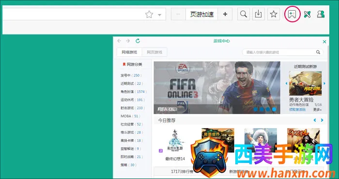Click the 页游加速 label button

click(202, 14)
